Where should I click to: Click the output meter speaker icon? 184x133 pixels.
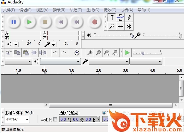(9, 44)
